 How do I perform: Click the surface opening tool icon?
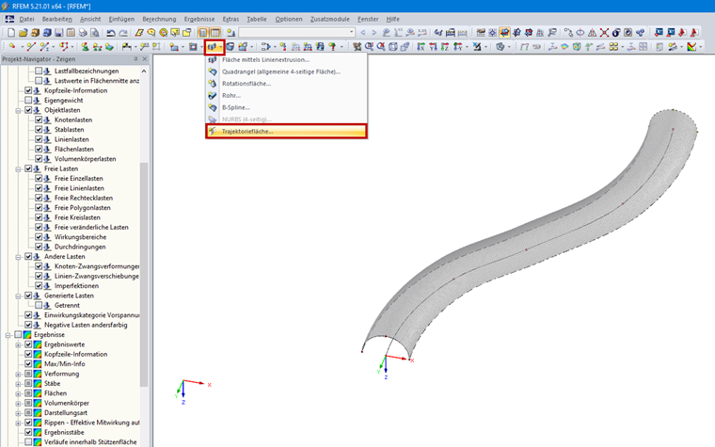(193, 46)
